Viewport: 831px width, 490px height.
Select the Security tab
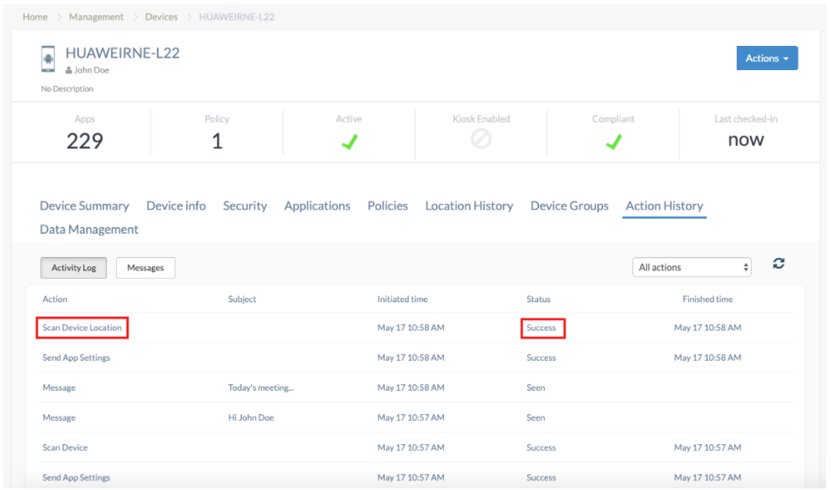[244, 206]
